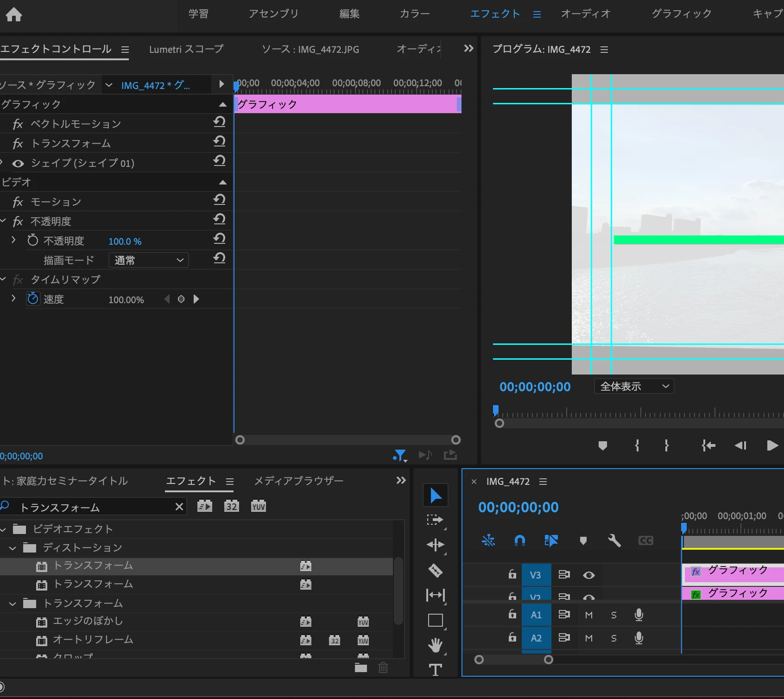The width and height of the screenshot is (784, 699).
Task: Reset the 描画モード parameter
Action: (219, 259)
